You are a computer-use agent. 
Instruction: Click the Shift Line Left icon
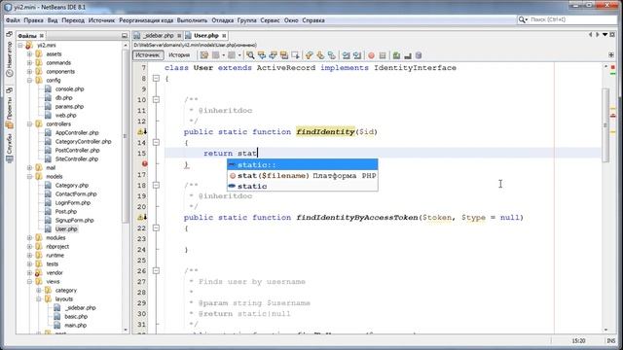pos(347,55)
